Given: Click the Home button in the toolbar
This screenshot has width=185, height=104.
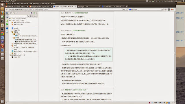Looking at the screenshot, I should click(166, 10).
